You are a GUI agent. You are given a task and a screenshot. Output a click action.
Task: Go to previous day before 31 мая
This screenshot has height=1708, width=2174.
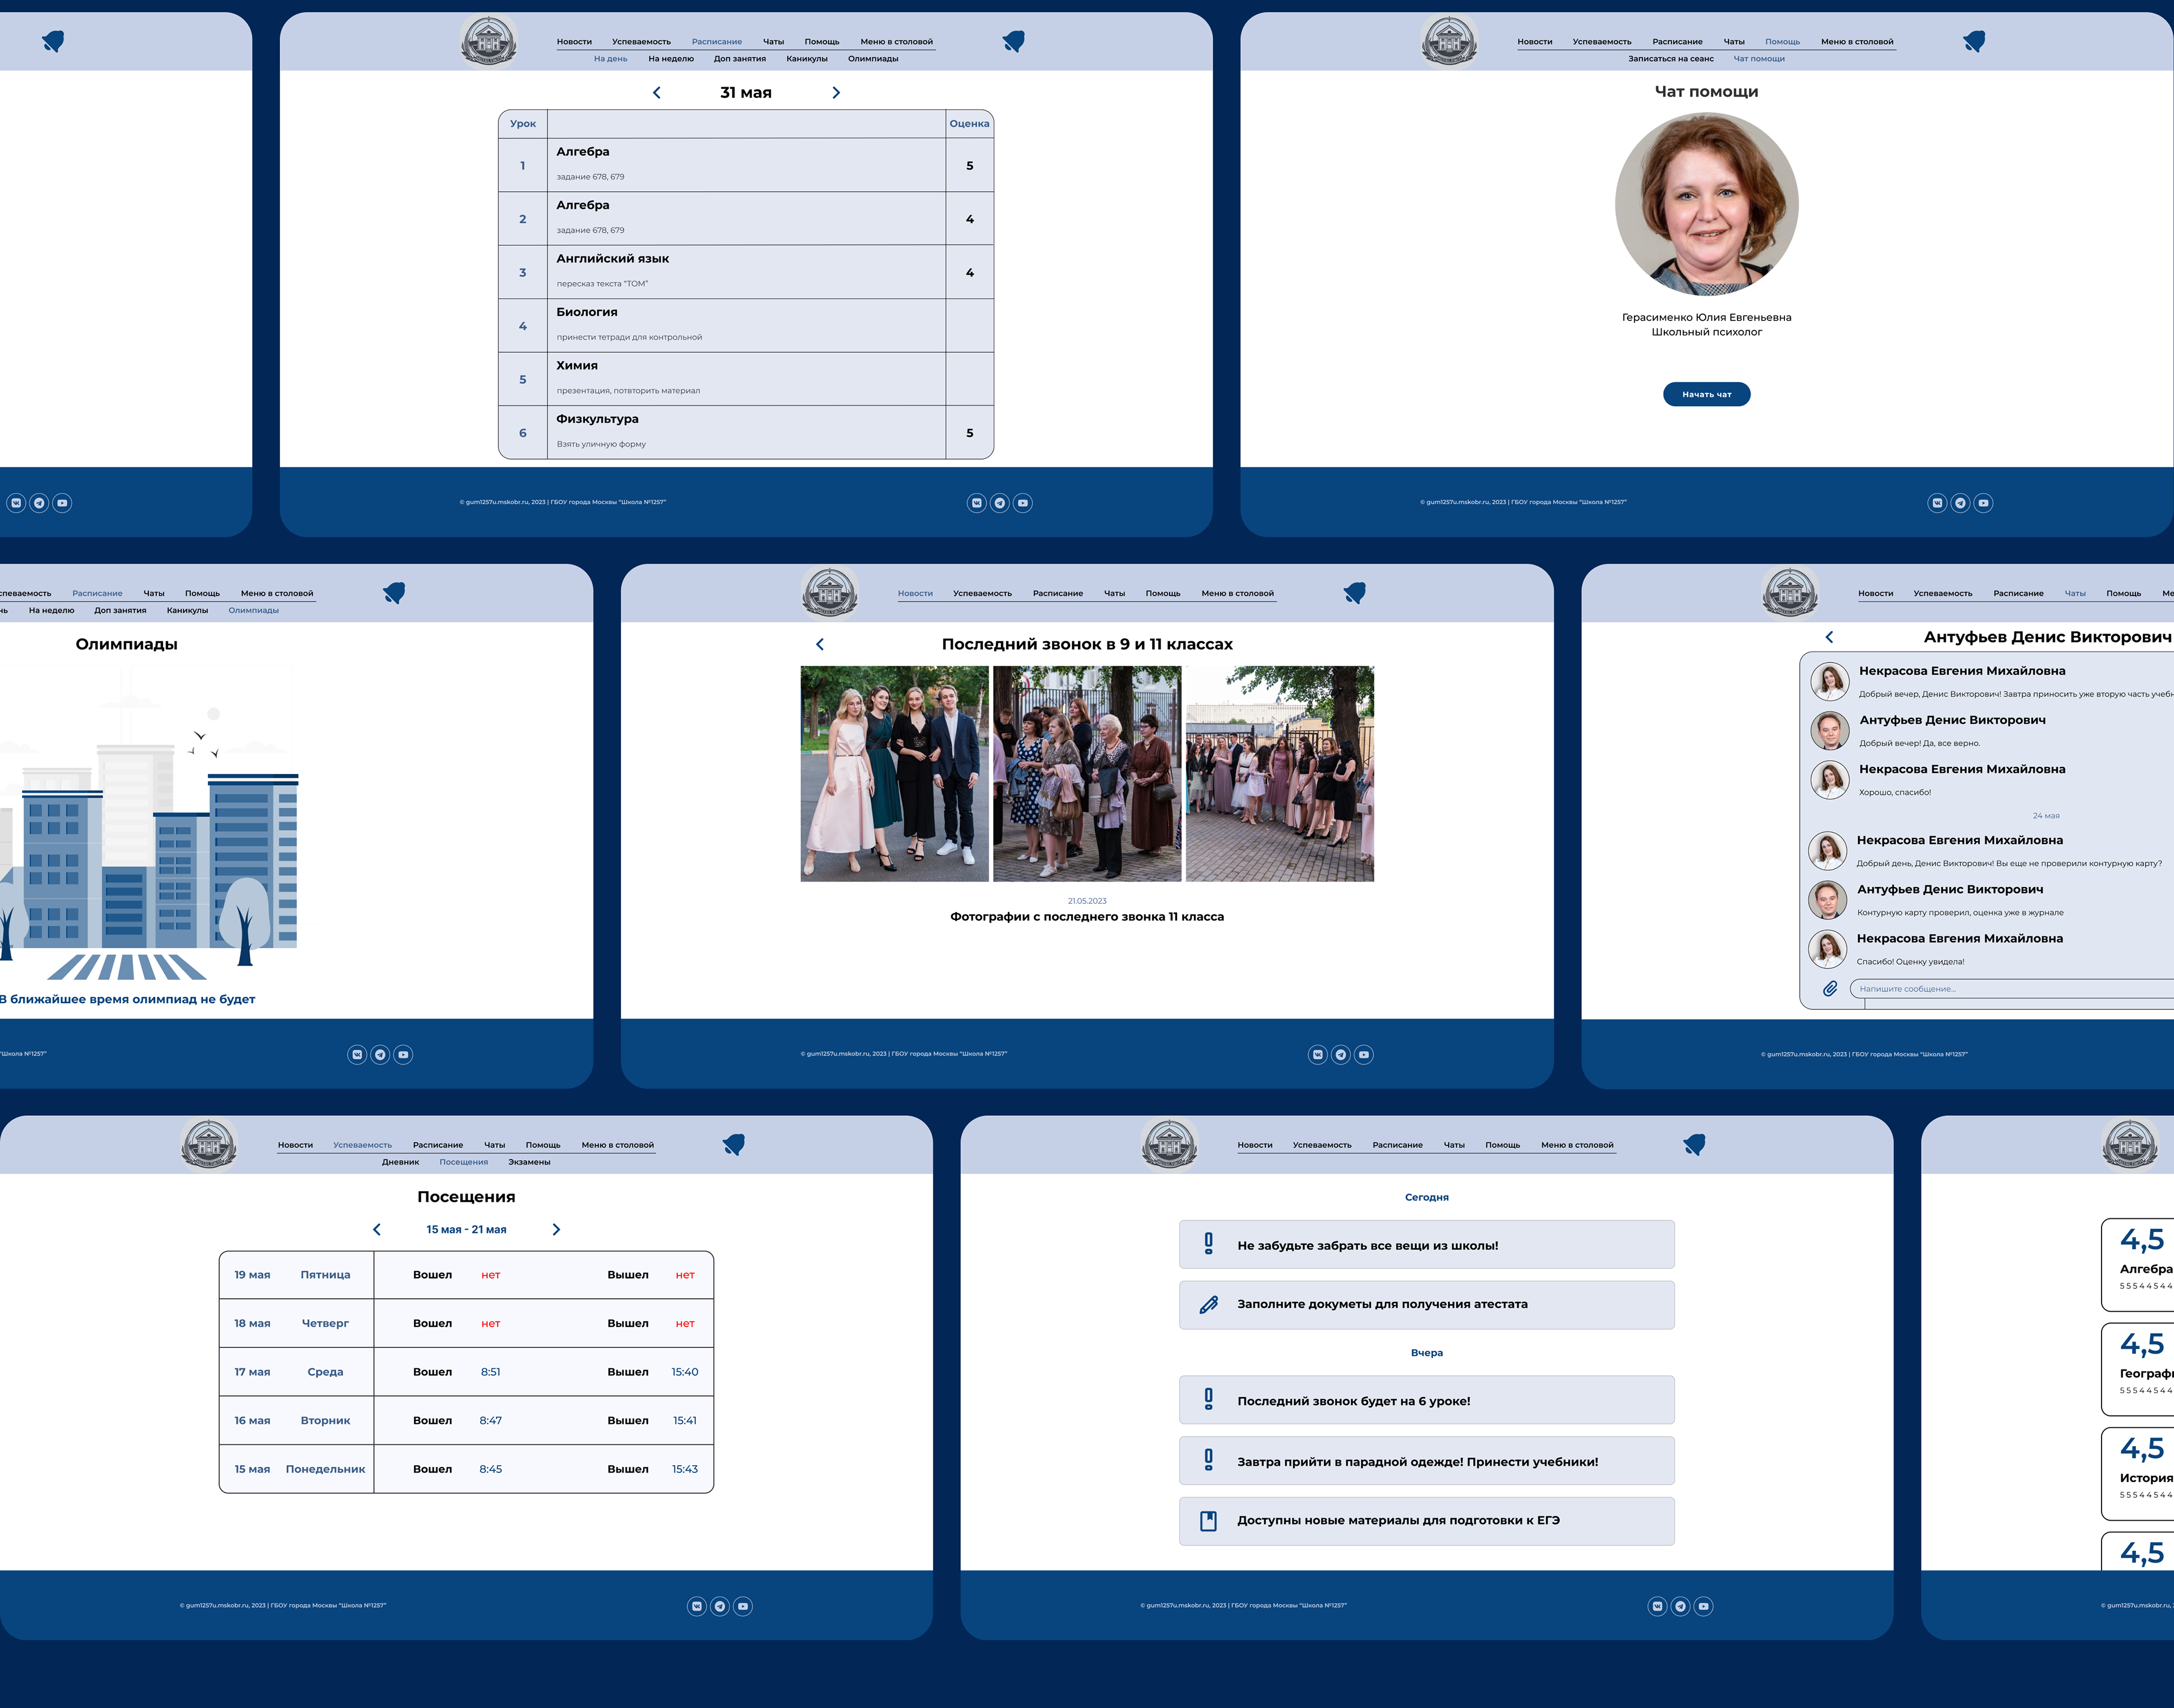pos(657,93)
